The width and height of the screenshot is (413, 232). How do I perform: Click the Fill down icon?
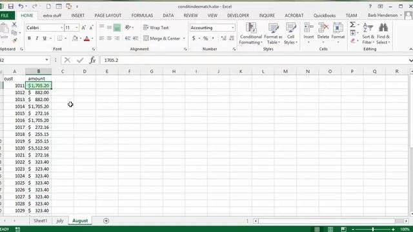click(353, 33)
